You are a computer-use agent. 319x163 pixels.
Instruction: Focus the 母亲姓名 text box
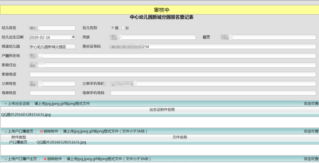pos(53,93)
